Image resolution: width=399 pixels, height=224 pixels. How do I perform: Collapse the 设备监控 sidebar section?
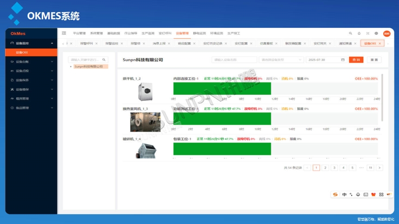coord(52,44)
